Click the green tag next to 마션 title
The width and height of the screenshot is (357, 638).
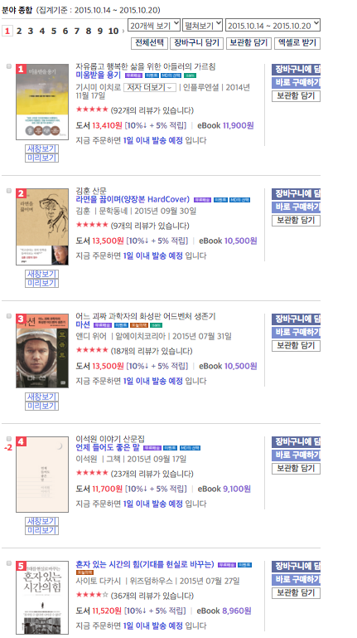pyautogui.click(x=156, y=325)
